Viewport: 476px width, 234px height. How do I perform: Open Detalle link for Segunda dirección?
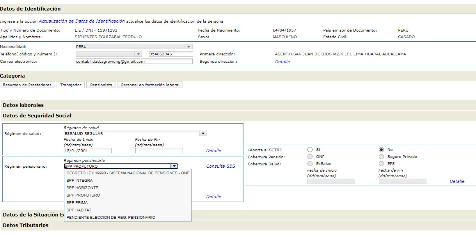coord(282,62)
